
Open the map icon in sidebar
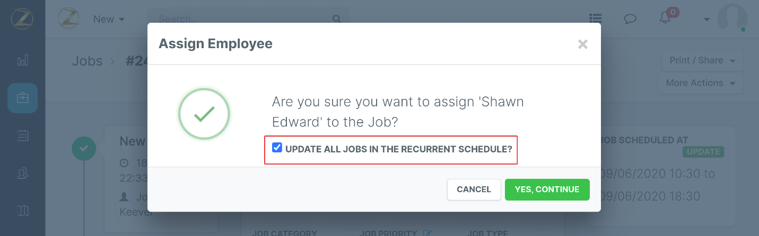22,211
